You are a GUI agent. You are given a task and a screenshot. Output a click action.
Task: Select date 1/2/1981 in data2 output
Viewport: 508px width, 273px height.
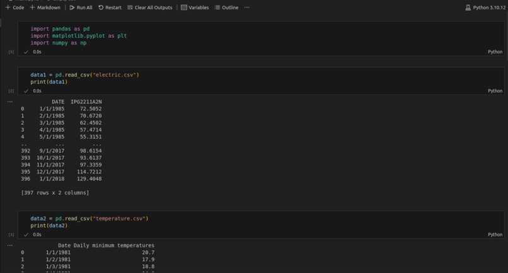58,260
